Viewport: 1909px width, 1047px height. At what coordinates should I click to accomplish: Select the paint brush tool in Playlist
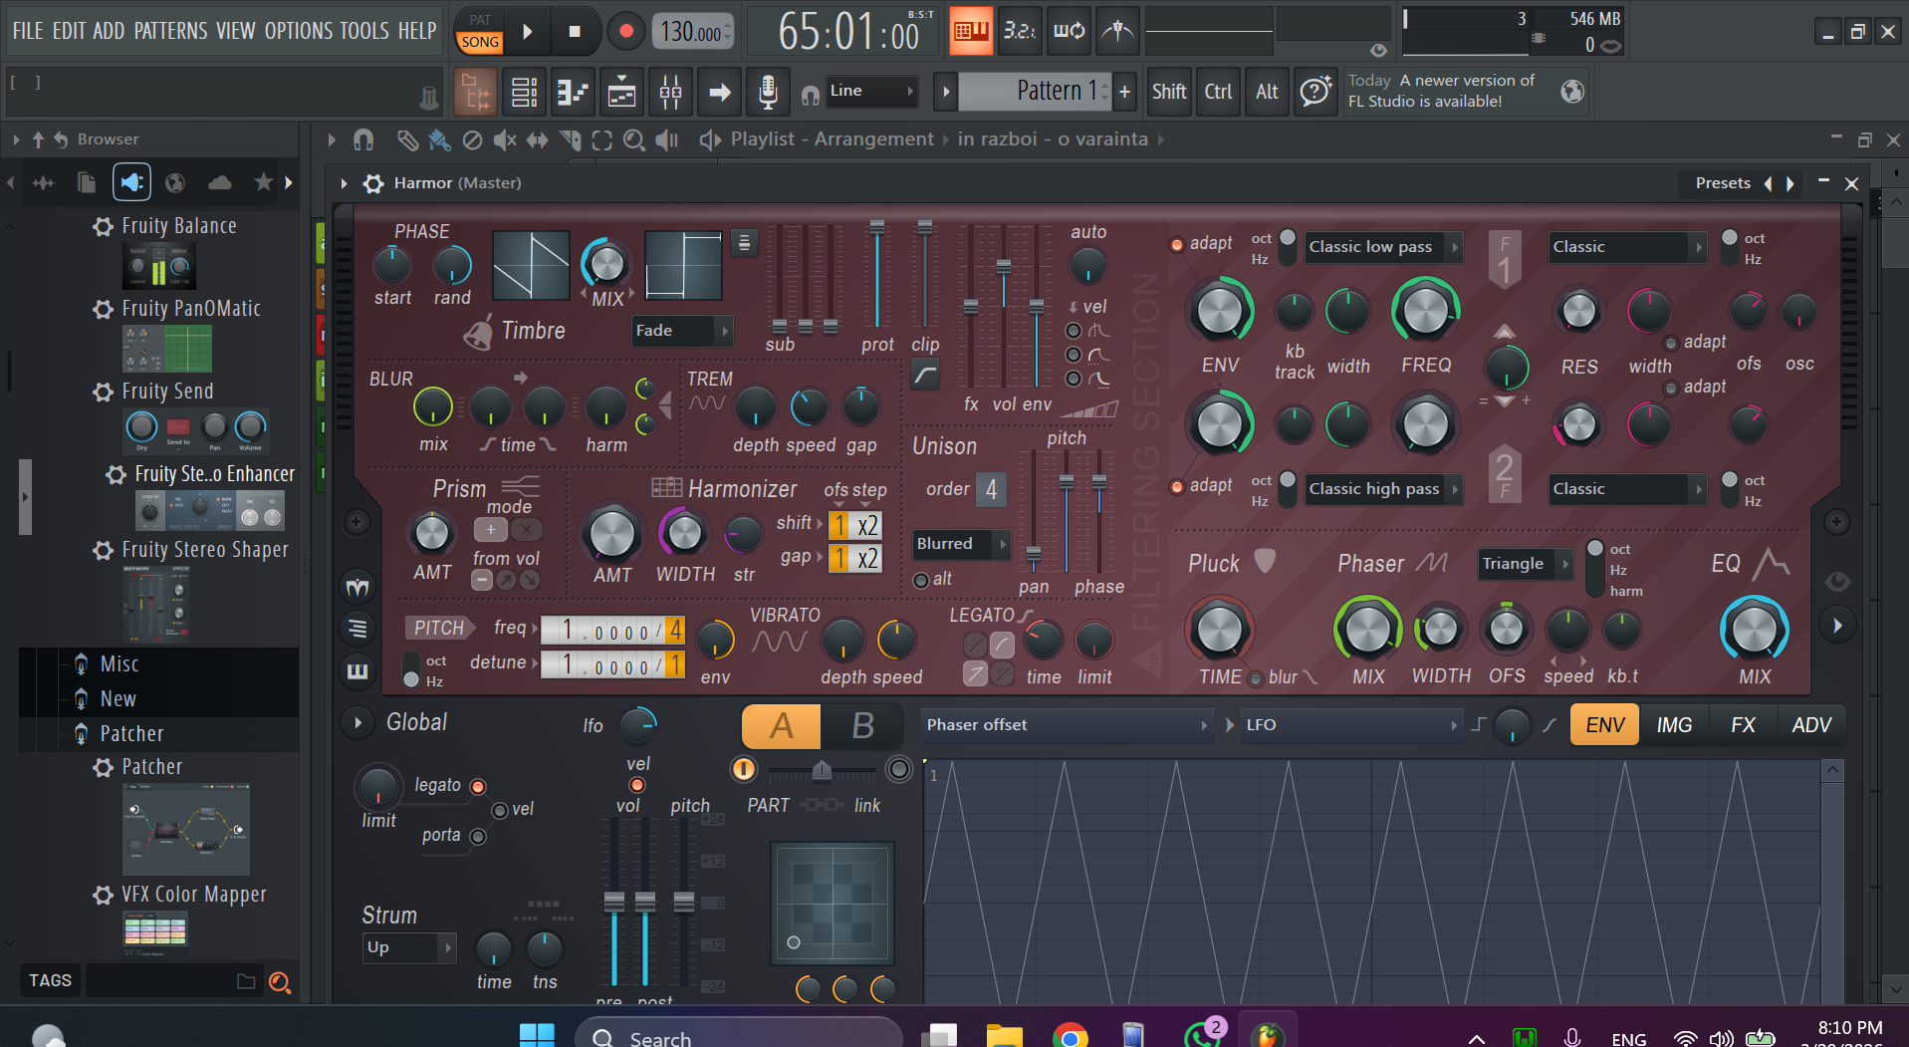pos(439,140)
